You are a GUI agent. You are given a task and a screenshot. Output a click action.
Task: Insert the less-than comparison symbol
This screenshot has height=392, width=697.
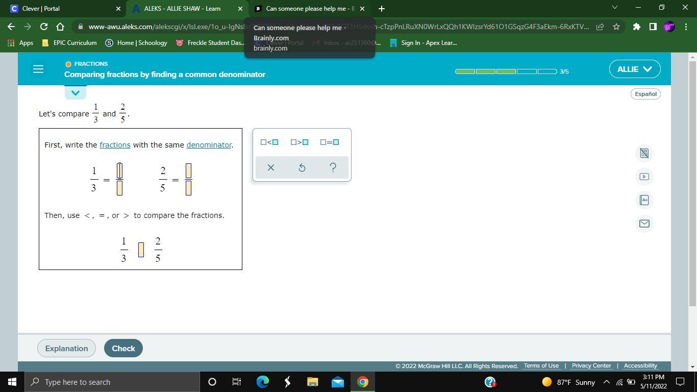pyautogui.click(x=269, y=142)
